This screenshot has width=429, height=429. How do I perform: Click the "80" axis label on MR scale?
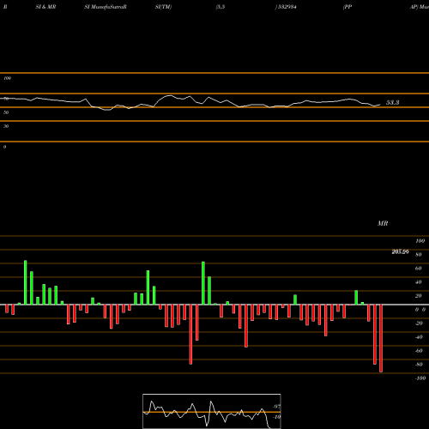point(419,255)
